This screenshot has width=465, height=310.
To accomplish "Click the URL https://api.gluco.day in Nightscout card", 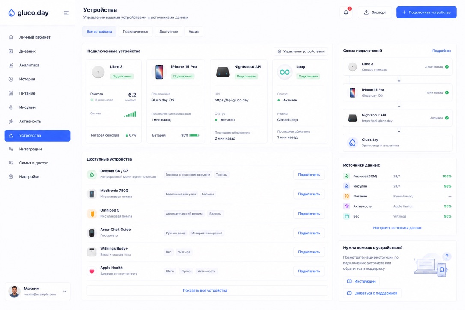I will coord(232,100).
